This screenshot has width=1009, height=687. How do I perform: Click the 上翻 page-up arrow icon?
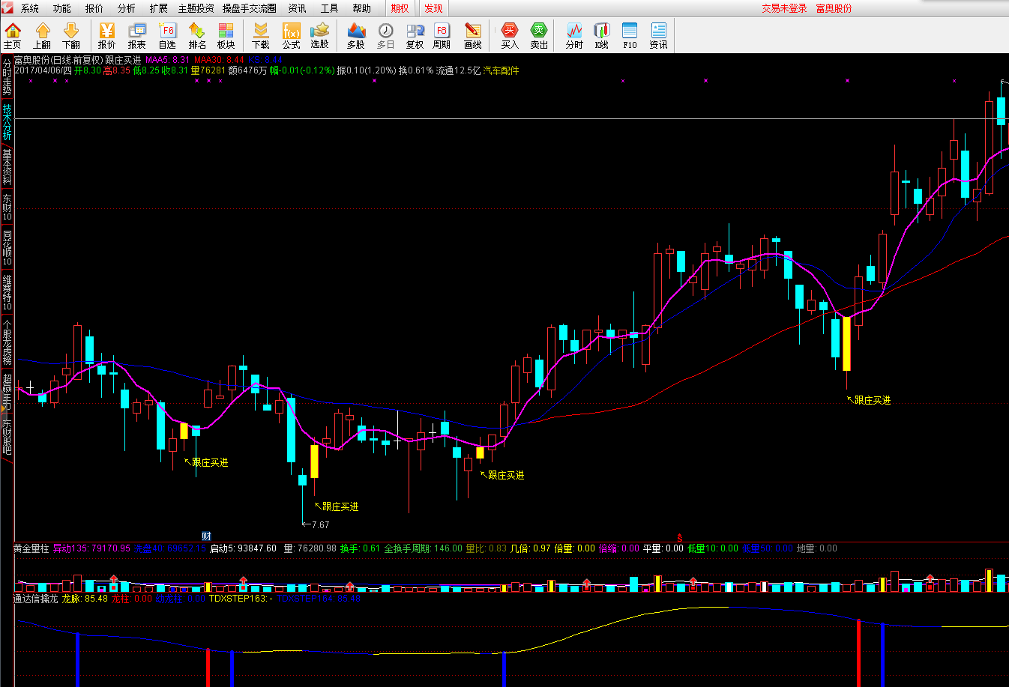[x=42, y=35]
